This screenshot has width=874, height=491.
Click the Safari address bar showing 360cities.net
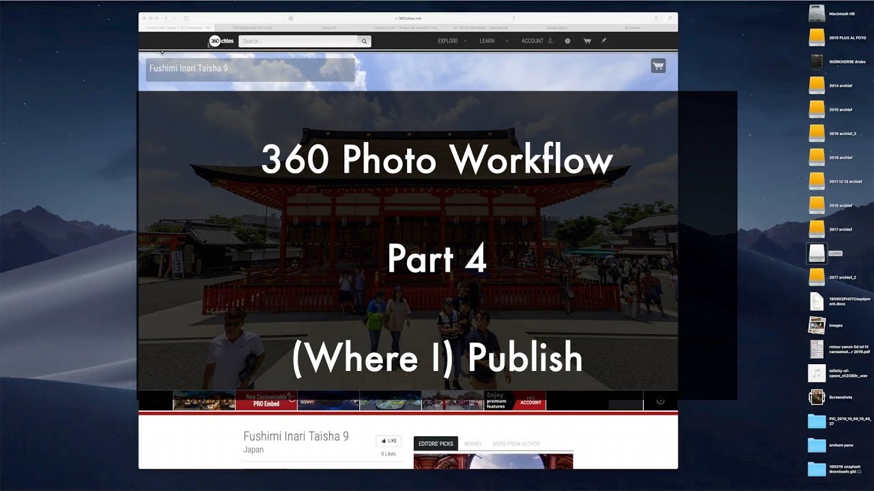[410, 18]
